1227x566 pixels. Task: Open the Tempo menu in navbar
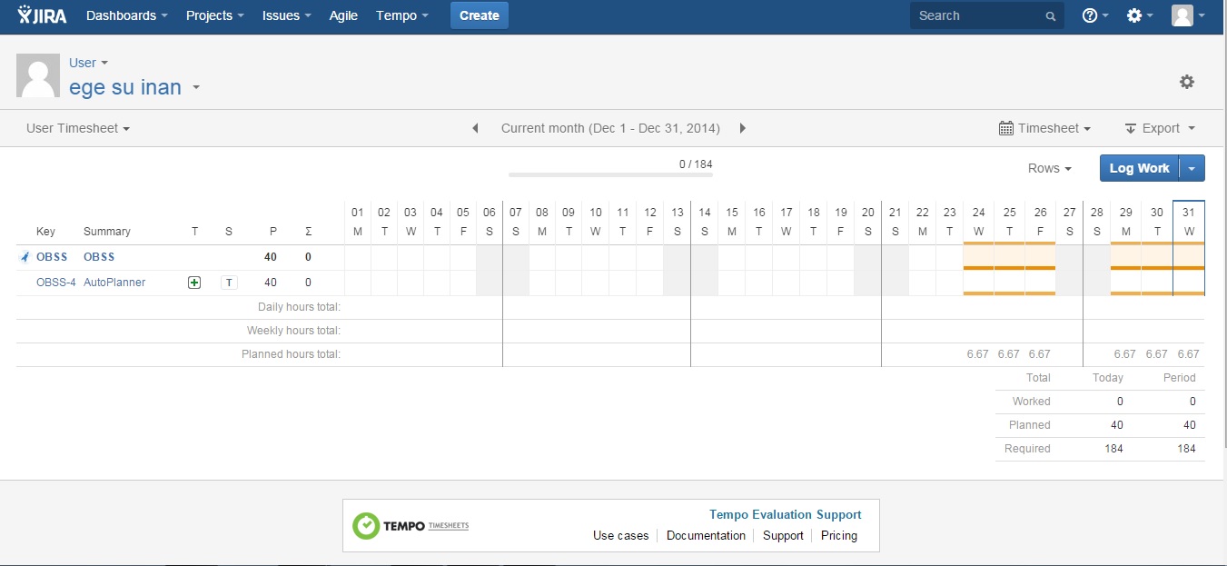click(x=401, y=15)
